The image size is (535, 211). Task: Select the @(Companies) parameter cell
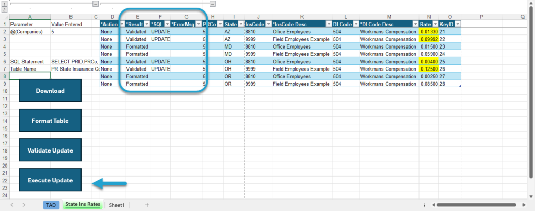(x=30, y=32)
